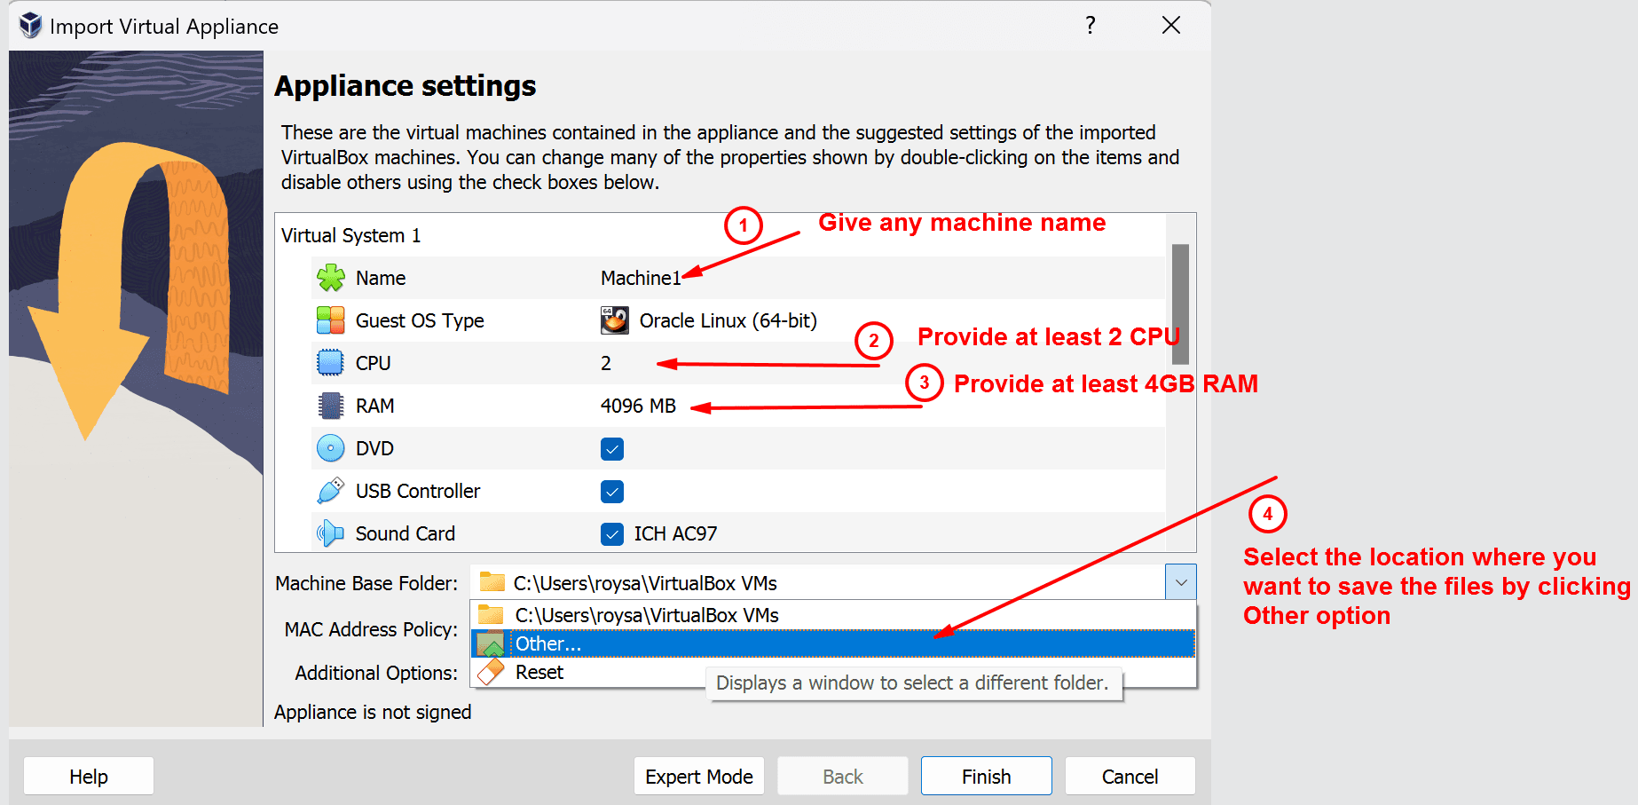This screenshot has height=805, width=1638.
Task: Switch to Expert Mode
Action: coord(698,777)
